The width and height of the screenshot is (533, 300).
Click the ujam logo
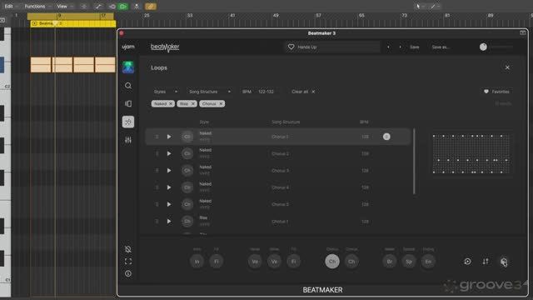[x=128, y=47]
